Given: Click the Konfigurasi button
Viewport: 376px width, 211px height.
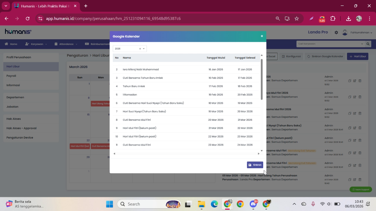Looking at the screenshot, I should point(291,56).
